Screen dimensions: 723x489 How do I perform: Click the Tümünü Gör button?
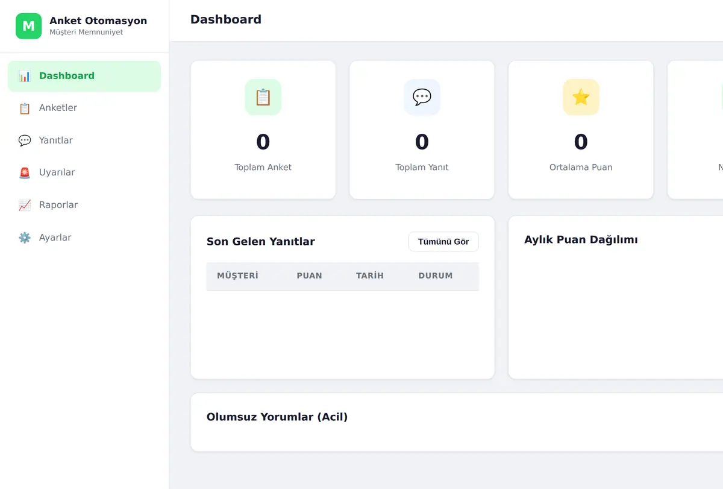coord(443,242)
